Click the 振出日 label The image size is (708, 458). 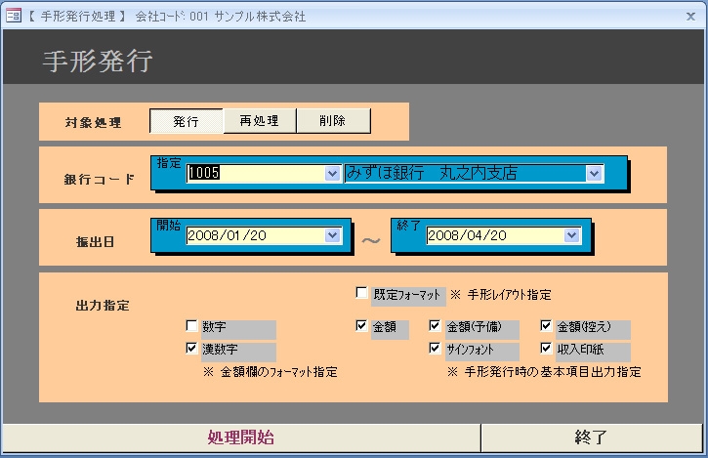click(x=96, y=241)
